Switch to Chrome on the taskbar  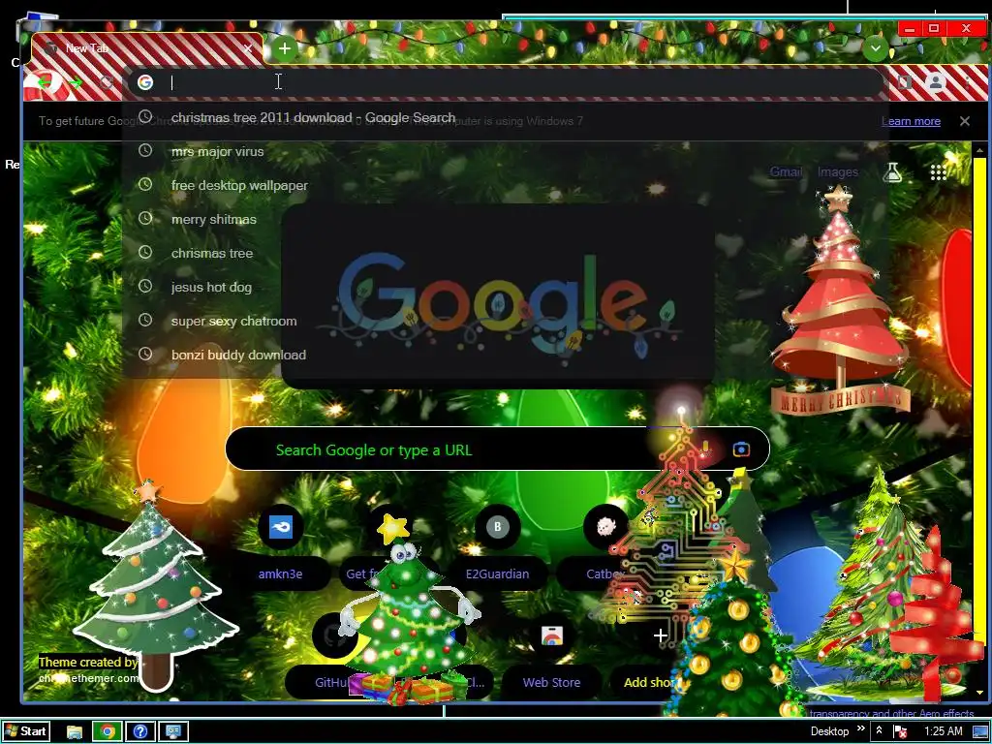(107, 732)
